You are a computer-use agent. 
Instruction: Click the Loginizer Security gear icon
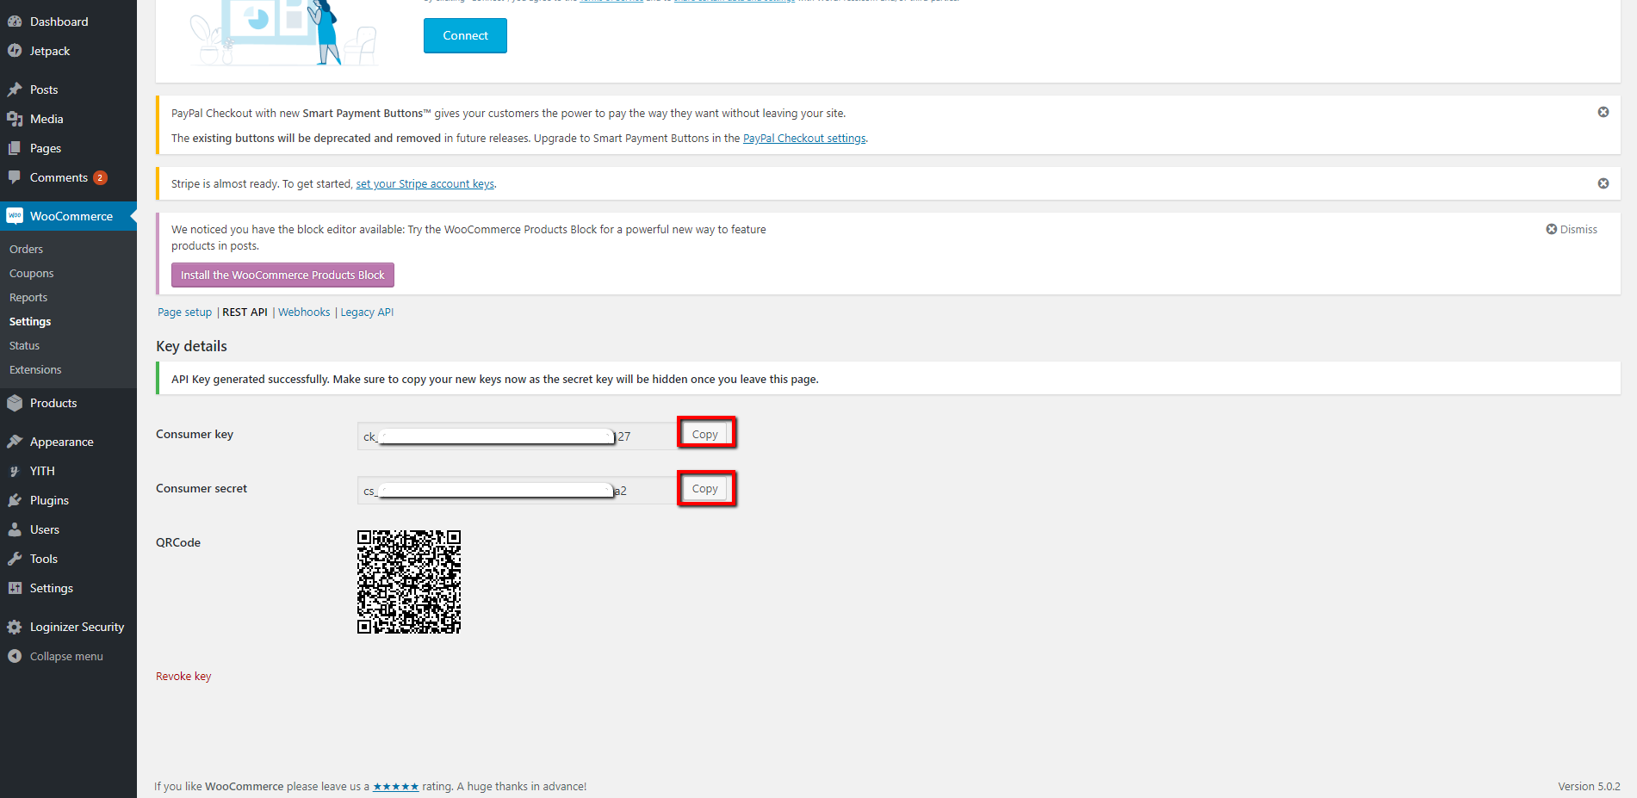tap(15, 627)
